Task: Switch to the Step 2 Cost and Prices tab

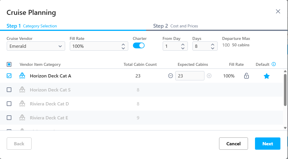Action: 176,26
